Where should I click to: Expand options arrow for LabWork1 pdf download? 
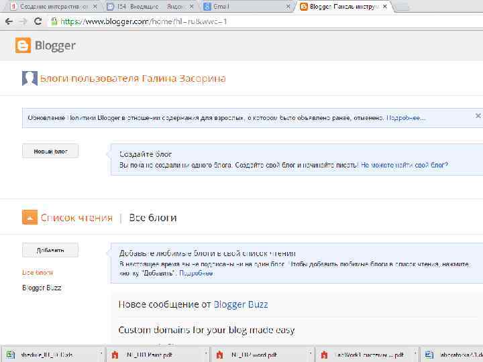click(415, 355)
